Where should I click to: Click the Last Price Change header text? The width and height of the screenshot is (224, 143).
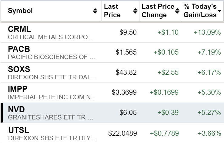coord(158,11)
